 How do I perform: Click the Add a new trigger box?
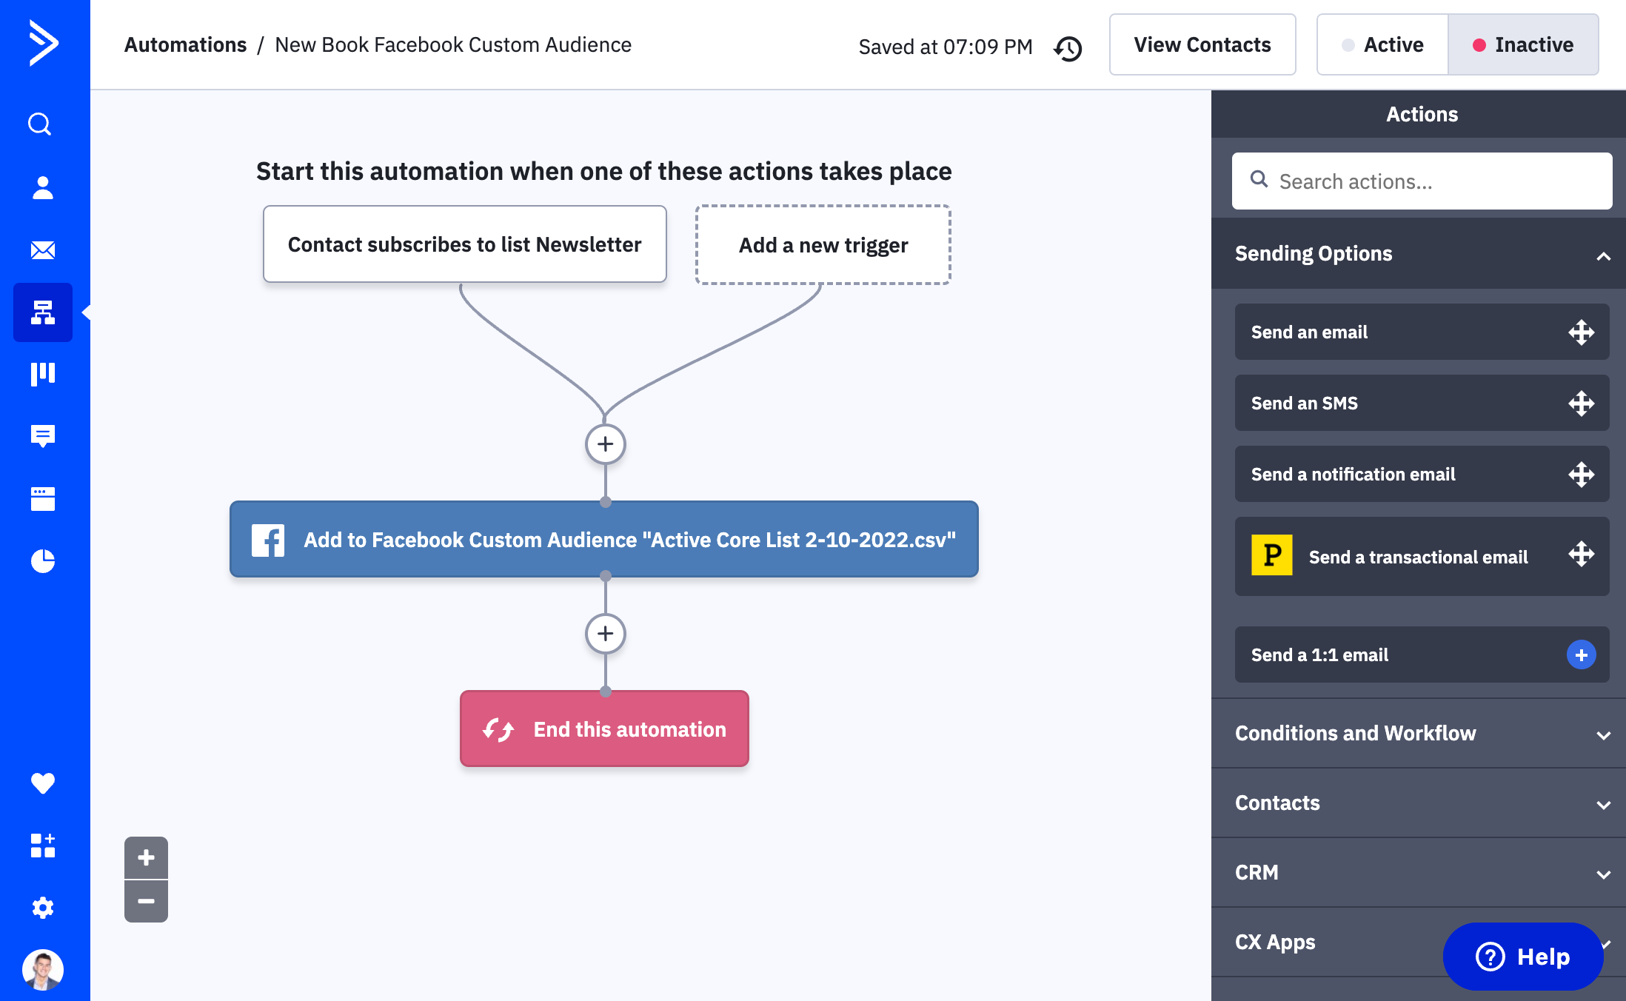point(823,245)
